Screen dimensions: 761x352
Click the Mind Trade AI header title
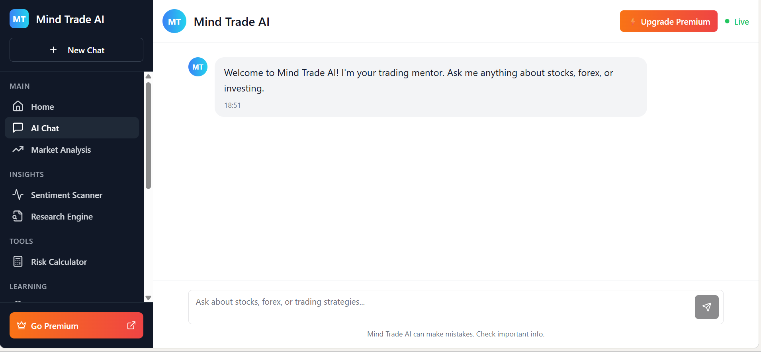(x=231, y=21)
